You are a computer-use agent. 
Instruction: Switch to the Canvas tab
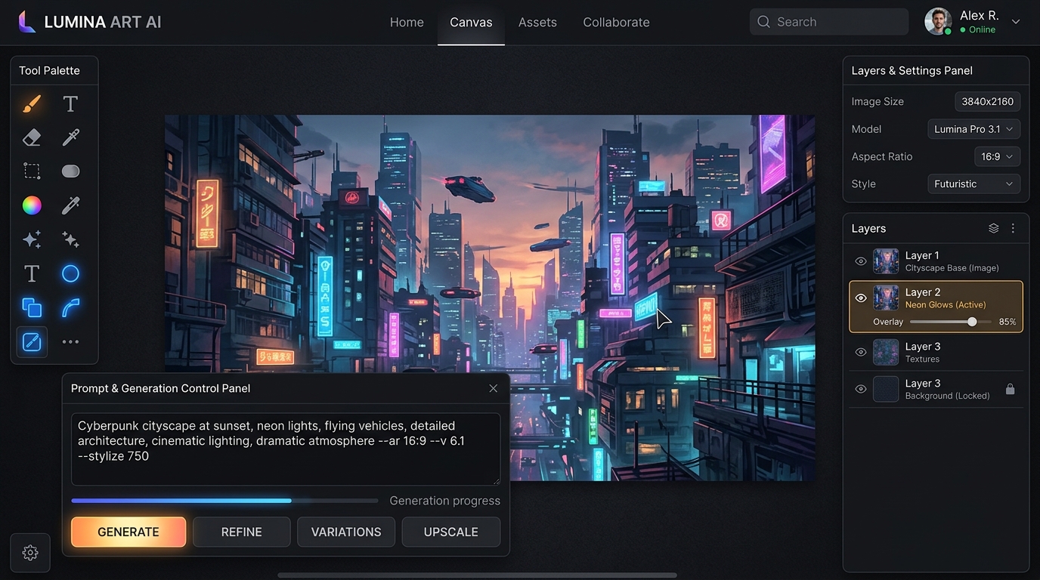(x=471, y=22)
